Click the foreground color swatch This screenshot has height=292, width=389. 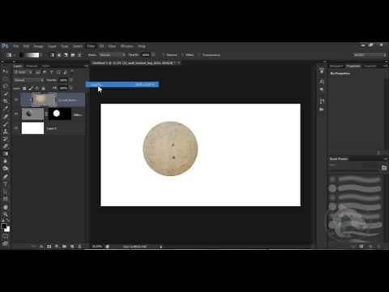[x=3, y=226]
